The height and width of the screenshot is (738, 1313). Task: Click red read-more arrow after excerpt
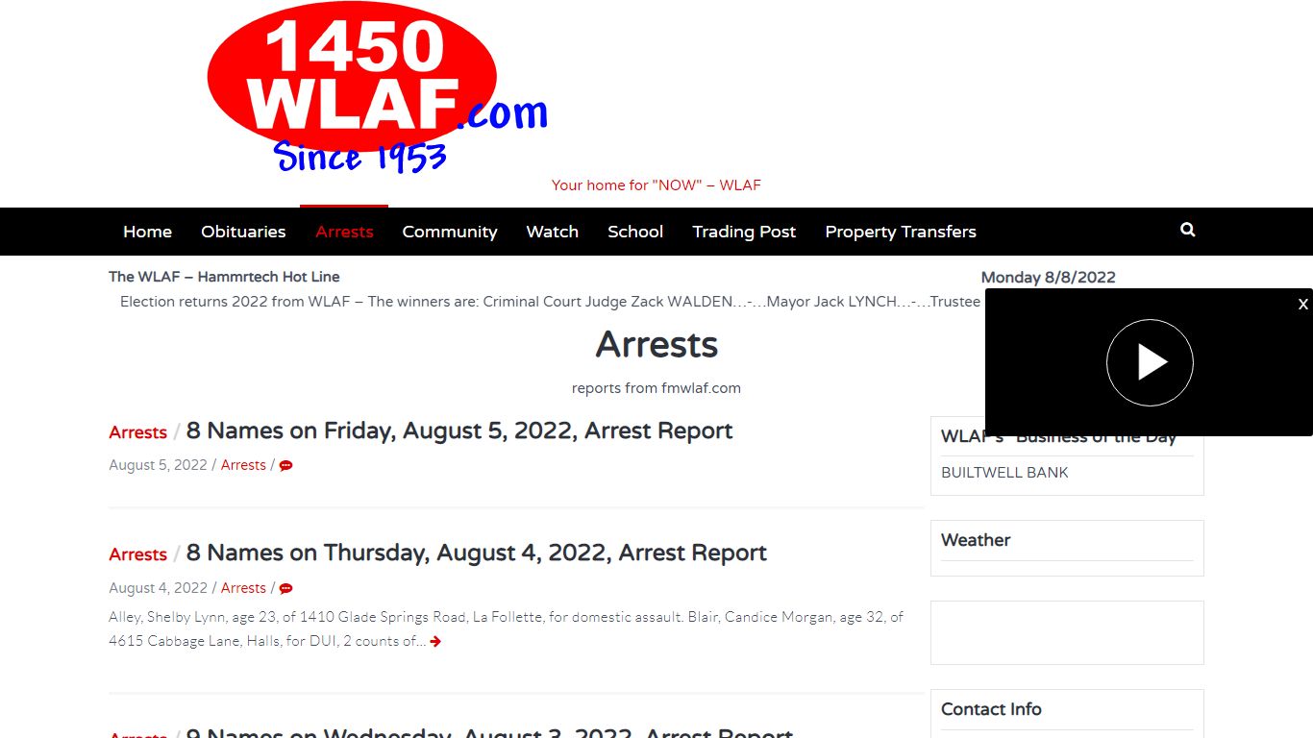point(435,641)
